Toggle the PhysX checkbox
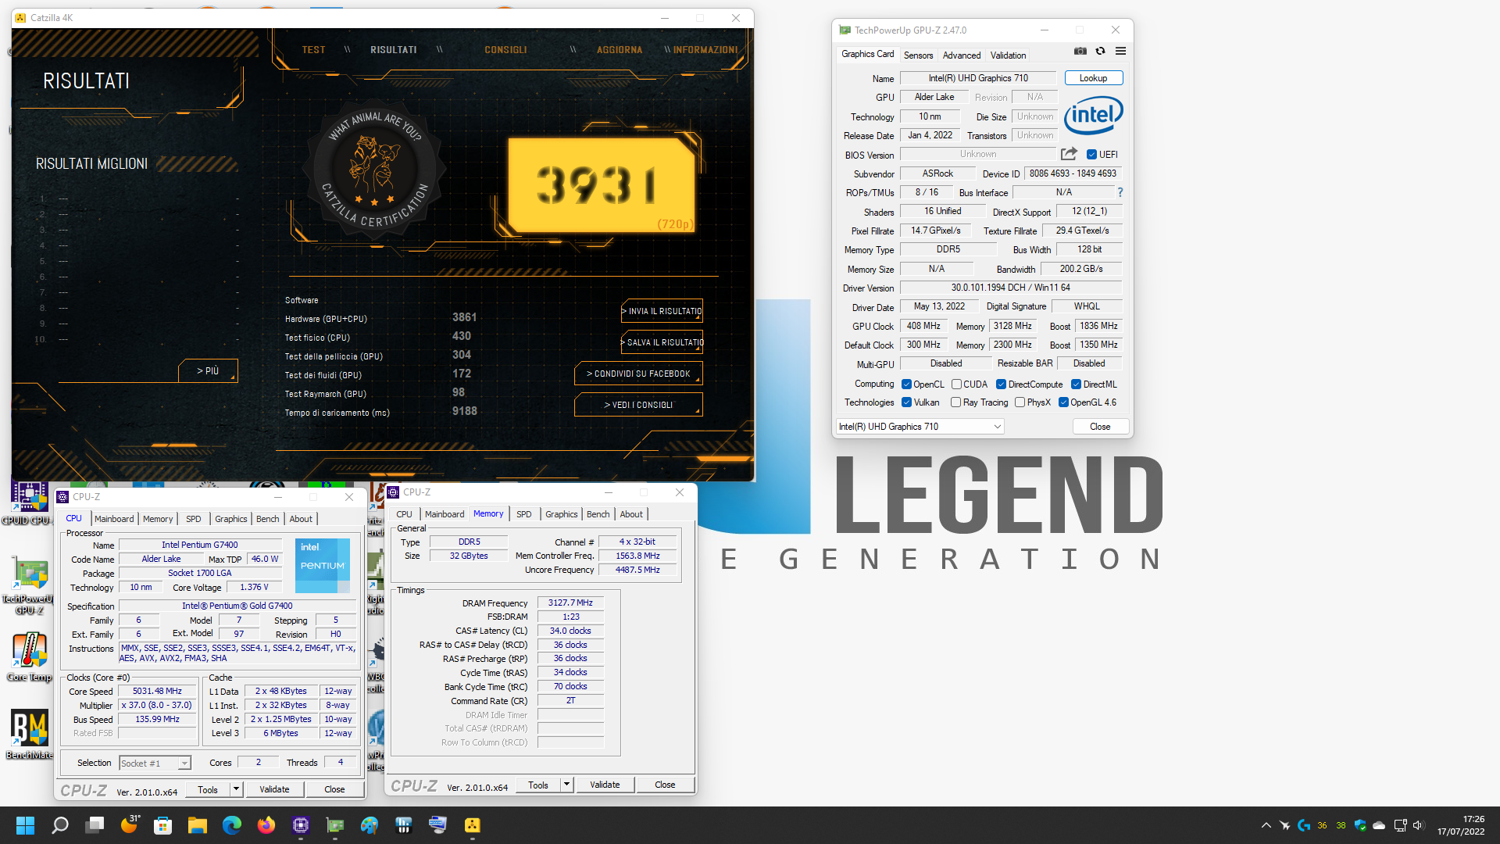 pyautogui.click(x=1020, y=402)
